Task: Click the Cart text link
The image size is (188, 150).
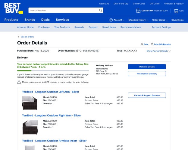Action: [181, 11]
